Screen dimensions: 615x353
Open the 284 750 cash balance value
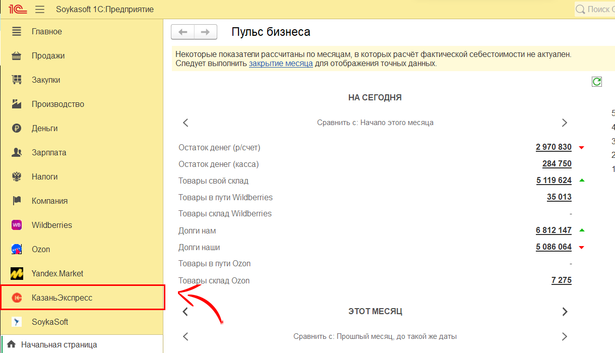557,164
